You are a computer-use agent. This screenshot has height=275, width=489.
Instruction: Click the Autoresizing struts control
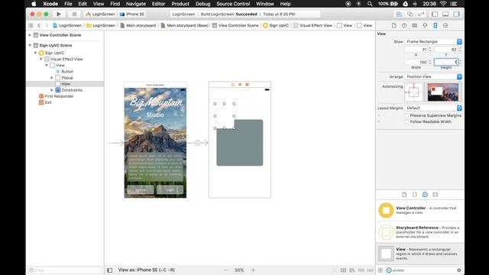[x=413, y=92]
